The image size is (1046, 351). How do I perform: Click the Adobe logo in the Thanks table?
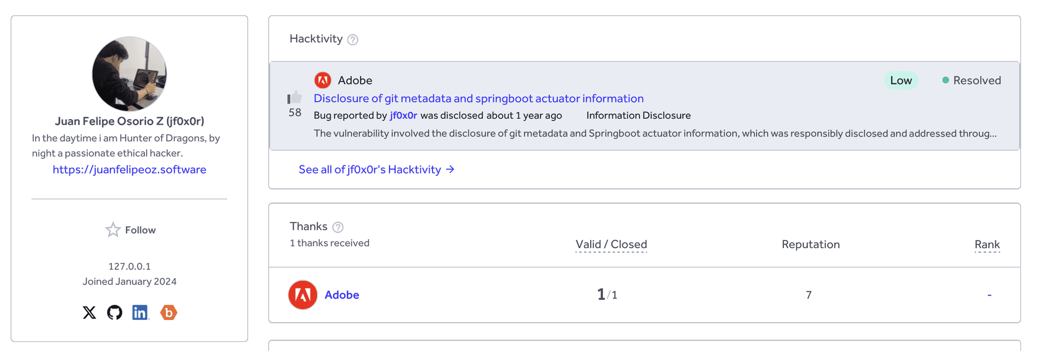pyautogui.click(x=302, y=294)
